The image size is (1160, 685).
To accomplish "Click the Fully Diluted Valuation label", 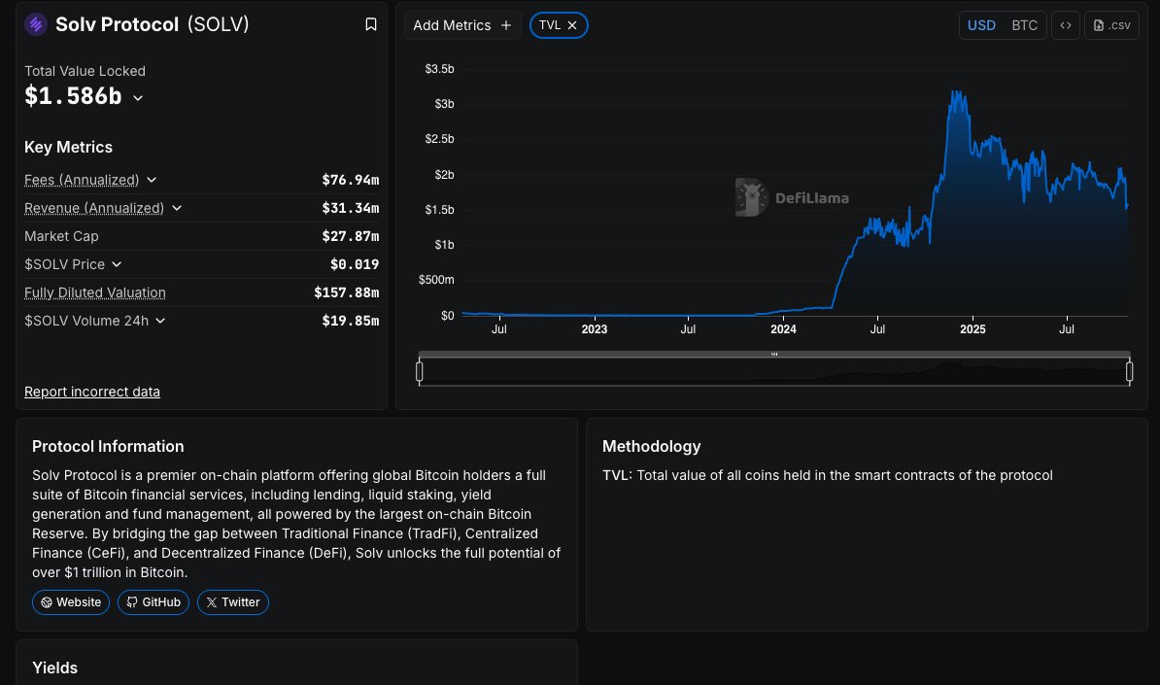I will coord(94,292).
